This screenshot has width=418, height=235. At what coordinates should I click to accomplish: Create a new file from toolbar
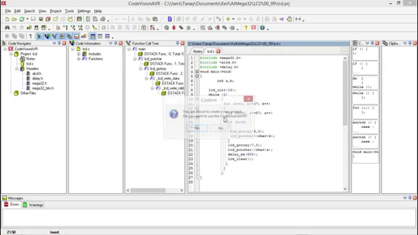7,19
